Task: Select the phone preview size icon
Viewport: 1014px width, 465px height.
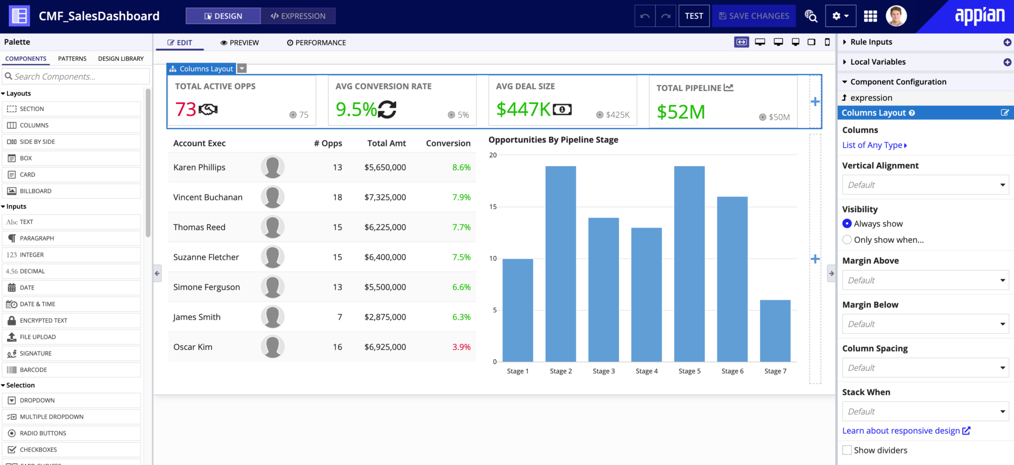Action: (x=827, y=42)
